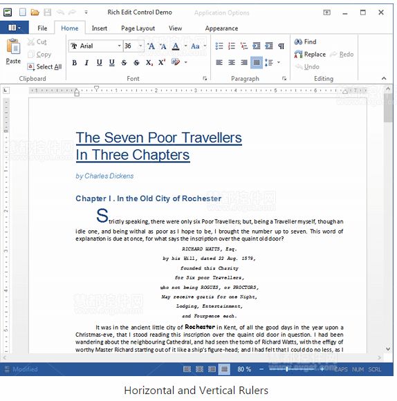Open the Customize Quick Access Toolbar arrow

pos(86,12)
